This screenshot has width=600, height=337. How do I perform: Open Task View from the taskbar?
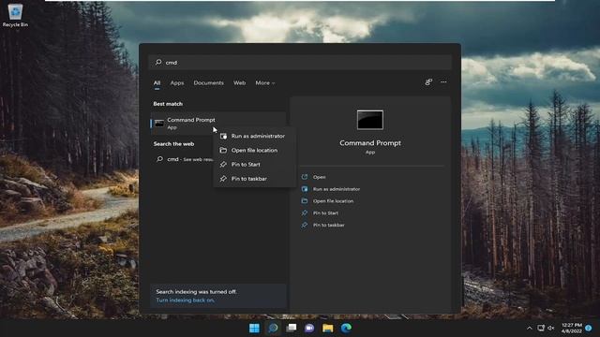click(292, 329)
